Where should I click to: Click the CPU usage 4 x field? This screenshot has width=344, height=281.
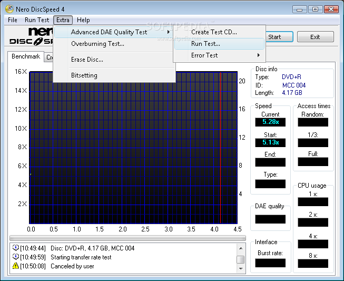(x=313, y=244)
